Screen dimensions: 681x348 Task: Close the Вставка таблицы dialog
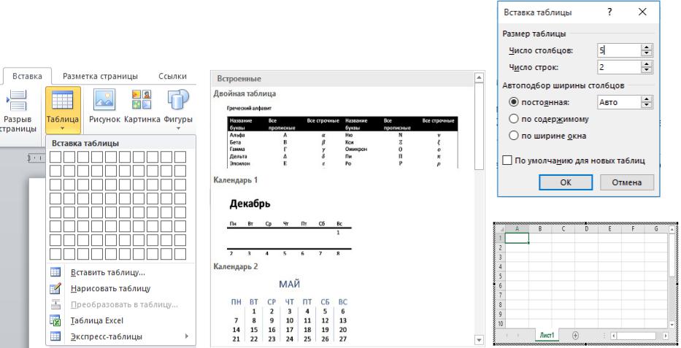(x=642, y=12)
